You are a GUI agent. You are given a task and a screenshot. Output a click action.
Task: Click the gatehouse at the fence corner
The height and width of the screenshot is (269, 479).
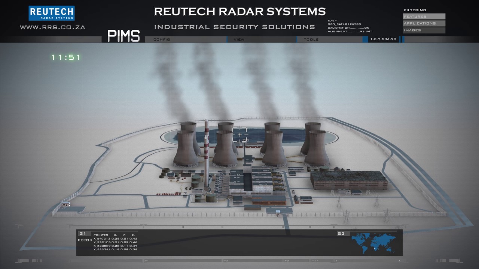pos(66,204)
